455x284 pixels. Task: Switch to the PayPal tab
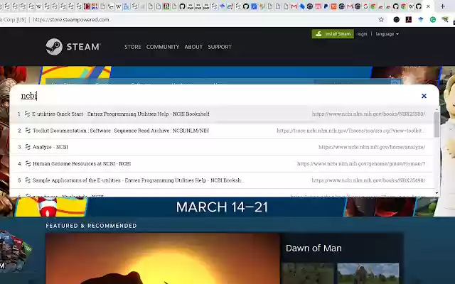326,6
